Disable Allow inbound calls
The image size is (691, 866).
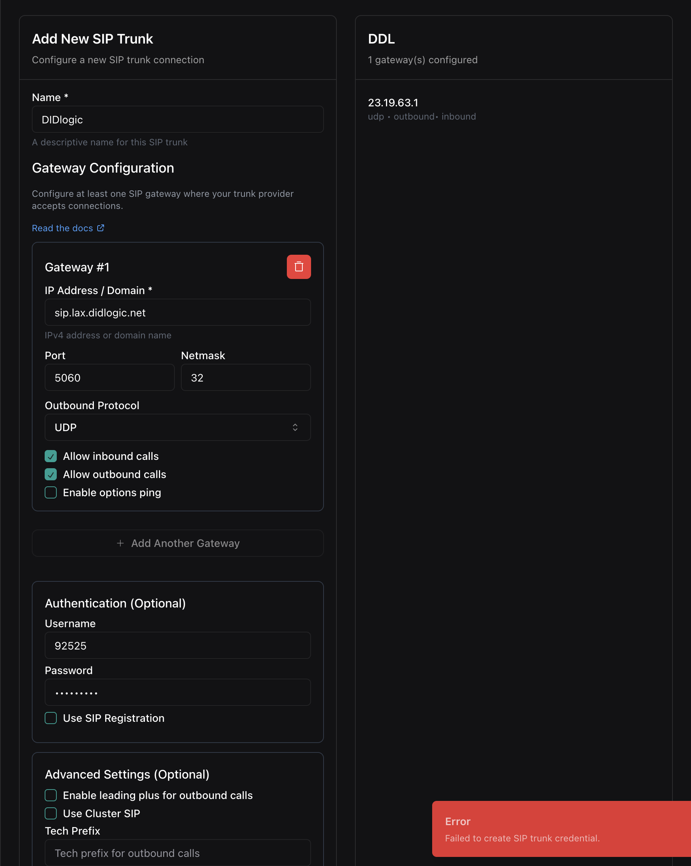(51, 456)
